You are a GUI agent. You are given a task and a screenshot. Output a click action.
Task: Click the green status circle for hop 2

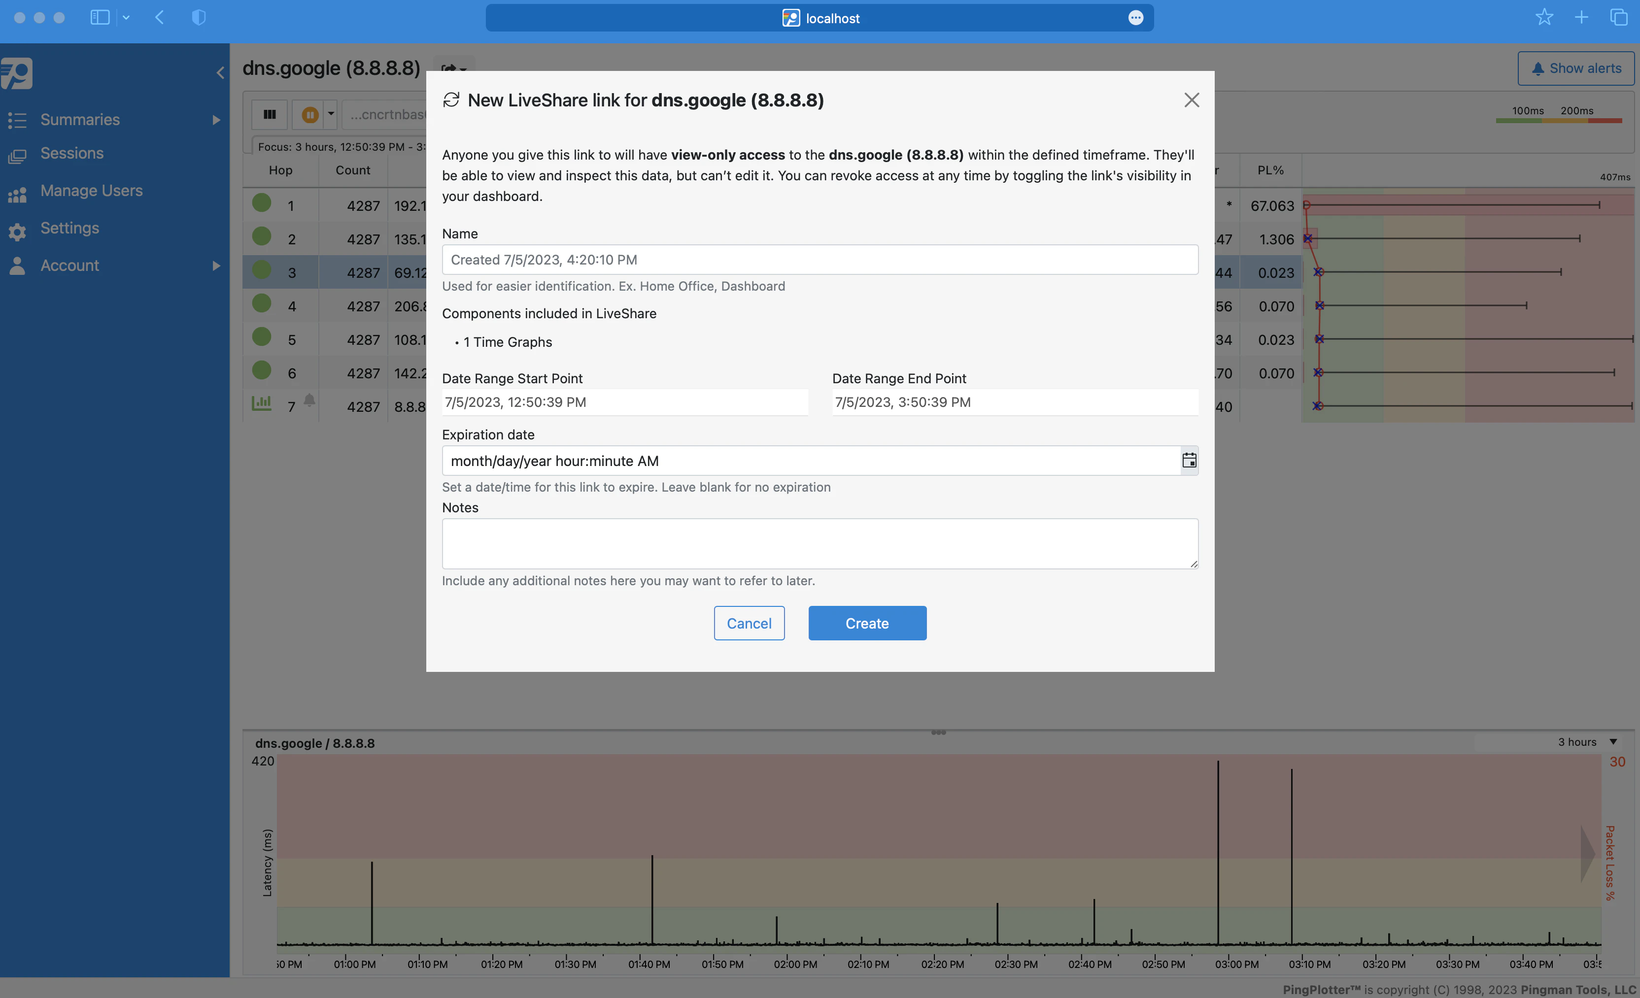tap(262, 235)
